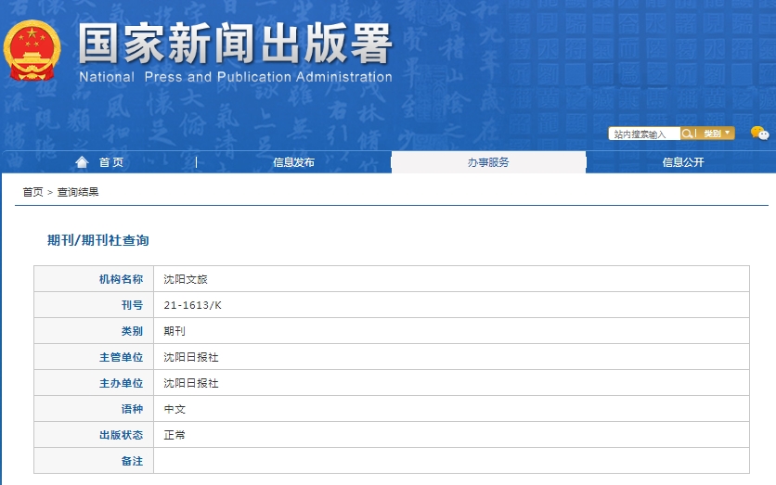Click 查询结果 in the breadcrumb

tap(78, 192)
